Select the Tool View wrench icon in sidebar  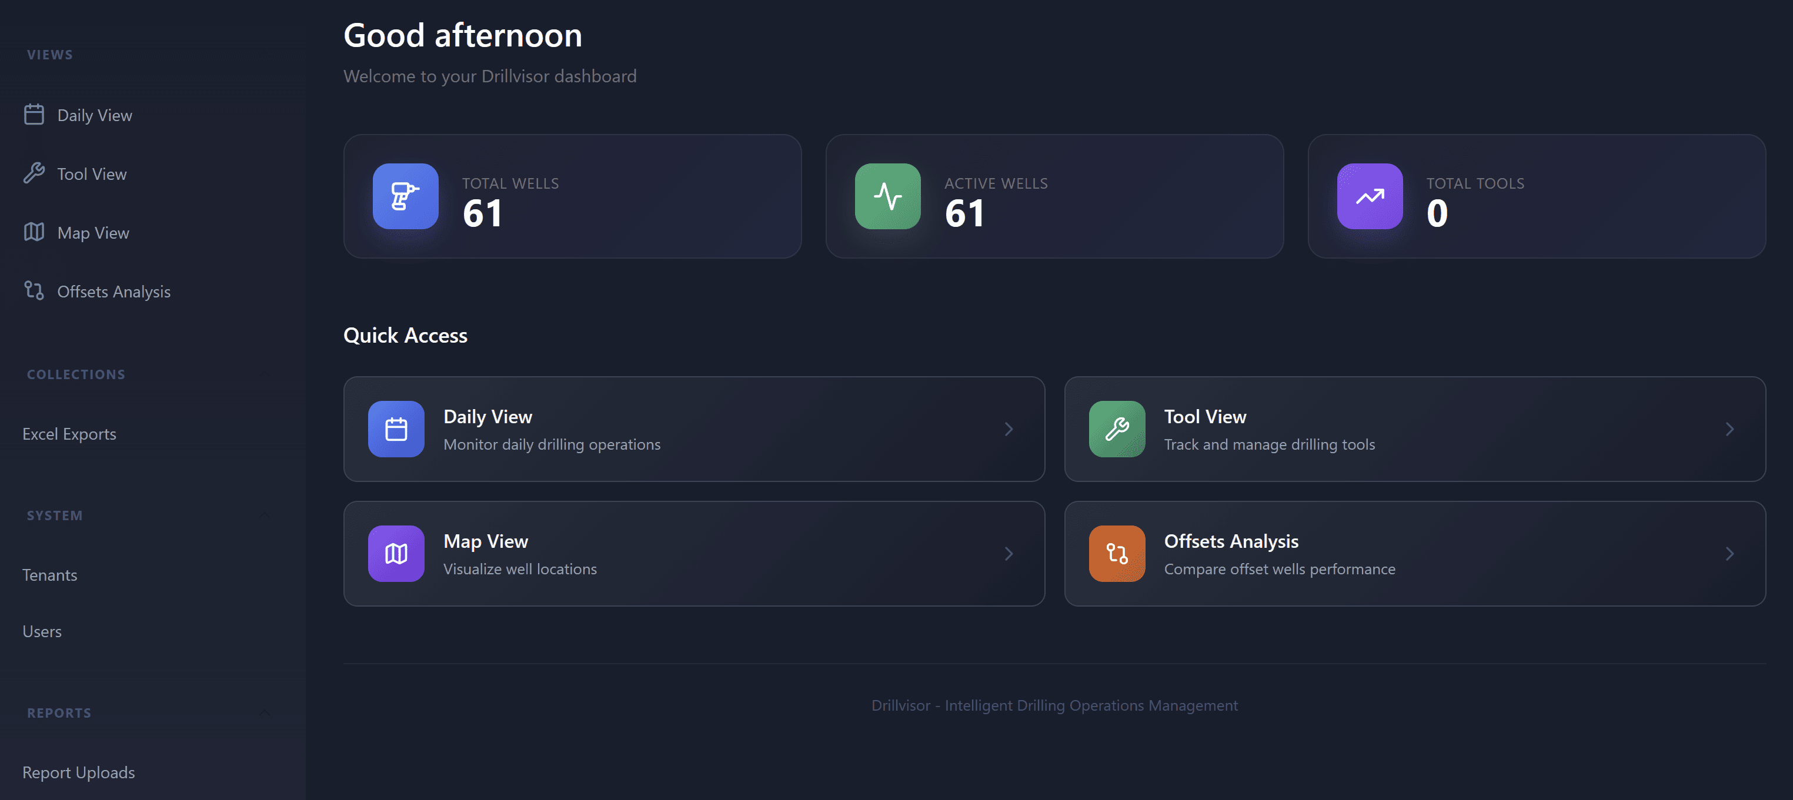pos(34,173)
